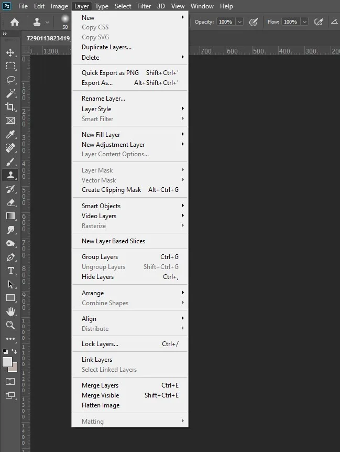The image size is (340, 452).
Task: Open the Image menu
Action: point(59,6)
